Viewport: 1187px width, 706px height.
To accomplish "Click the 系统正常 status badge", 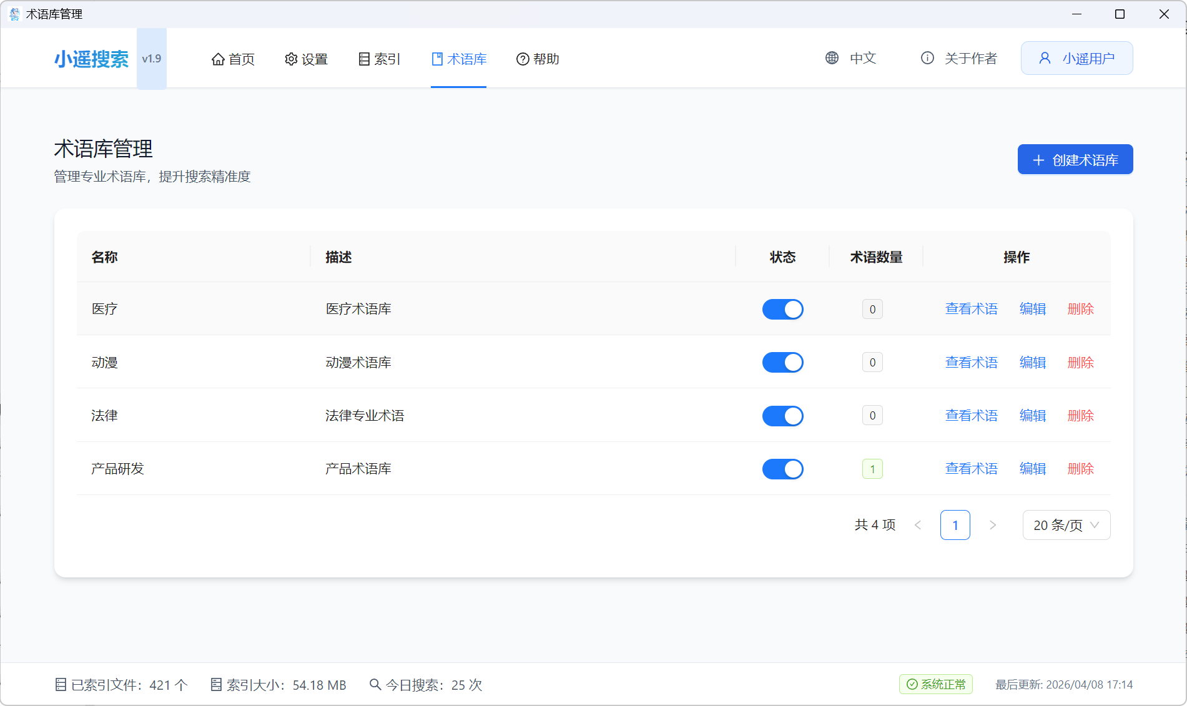I will (x=935, y=684).
